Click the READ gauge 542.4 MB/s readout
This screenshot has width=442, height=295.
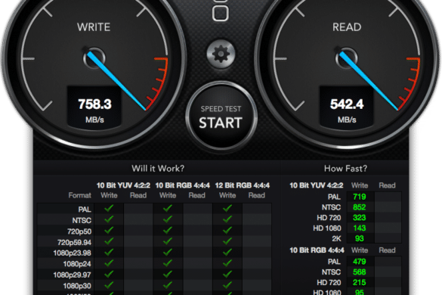(347, 107)
